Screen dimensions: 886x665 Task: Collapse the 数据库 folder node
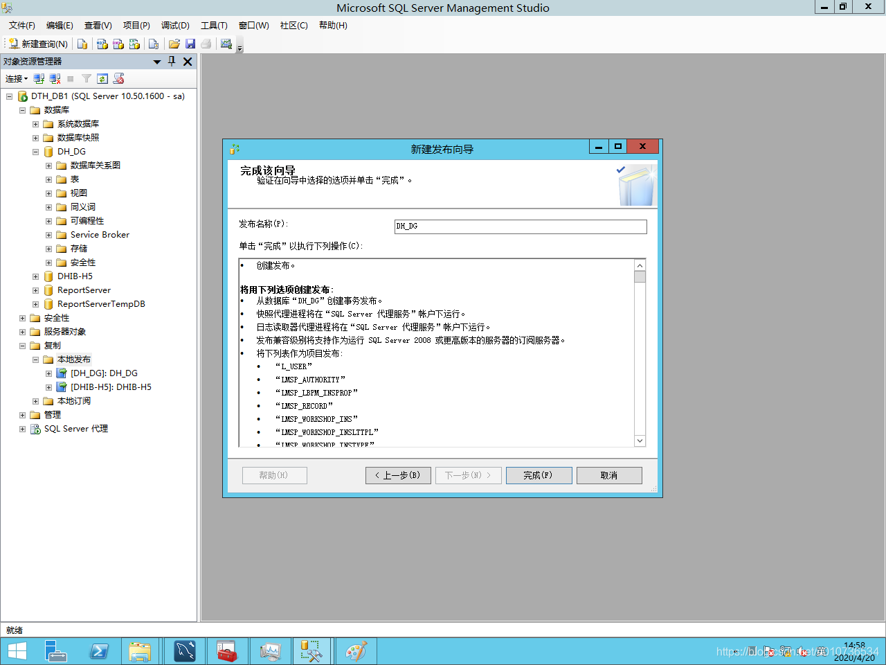coord(22,110)
